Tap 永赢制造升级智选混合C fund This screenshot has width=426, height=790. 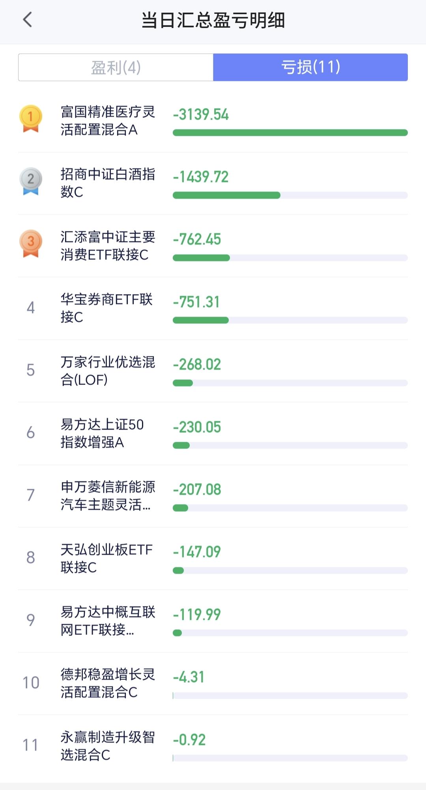click(107, 746)
